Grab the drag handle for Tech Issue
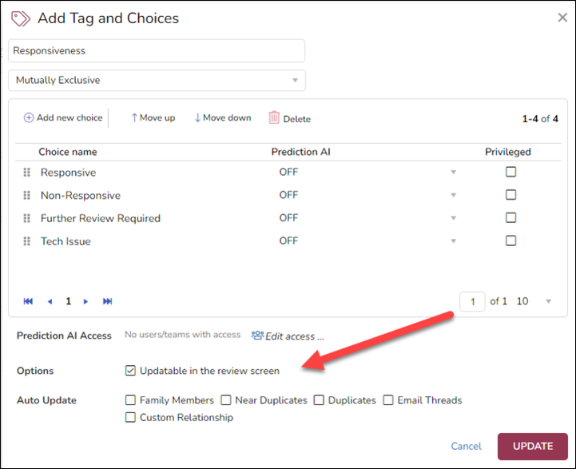The width and height of the screenshot is (576, 469). (x=27, y=241)
